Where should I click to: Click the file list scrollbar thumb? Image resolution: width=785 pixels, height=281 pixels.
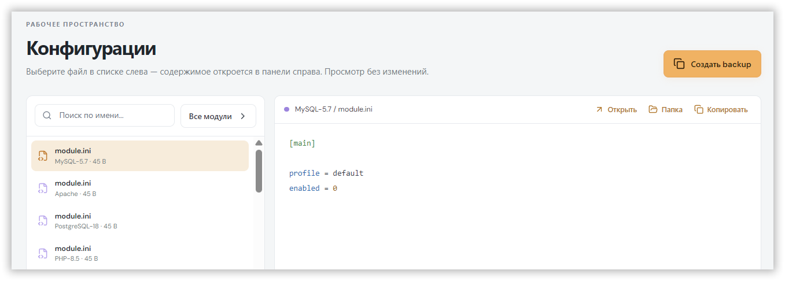coord(259,171)
